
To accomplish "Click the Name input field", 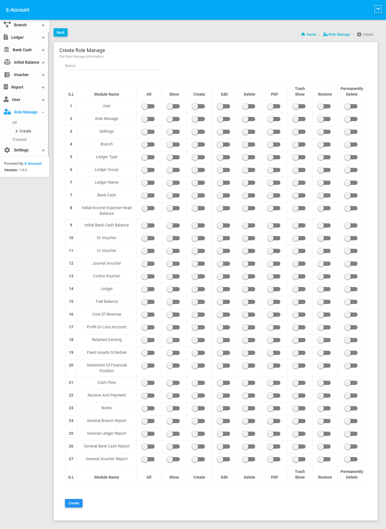I will (112, 66).
